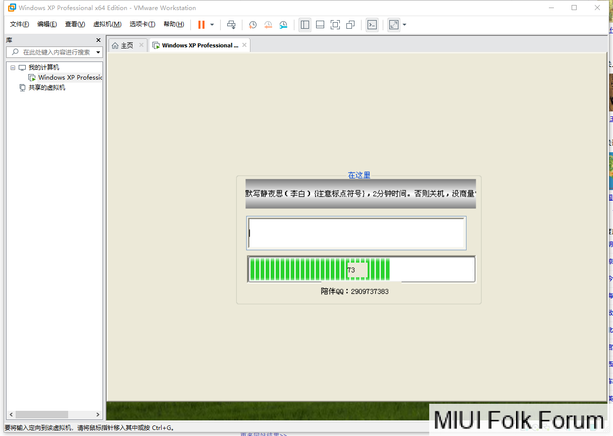Viewport: 613px width, 436px height.
Task: Send Ctrl+Alt+Del to the virtual machine
Action: (x=231, y=25)
